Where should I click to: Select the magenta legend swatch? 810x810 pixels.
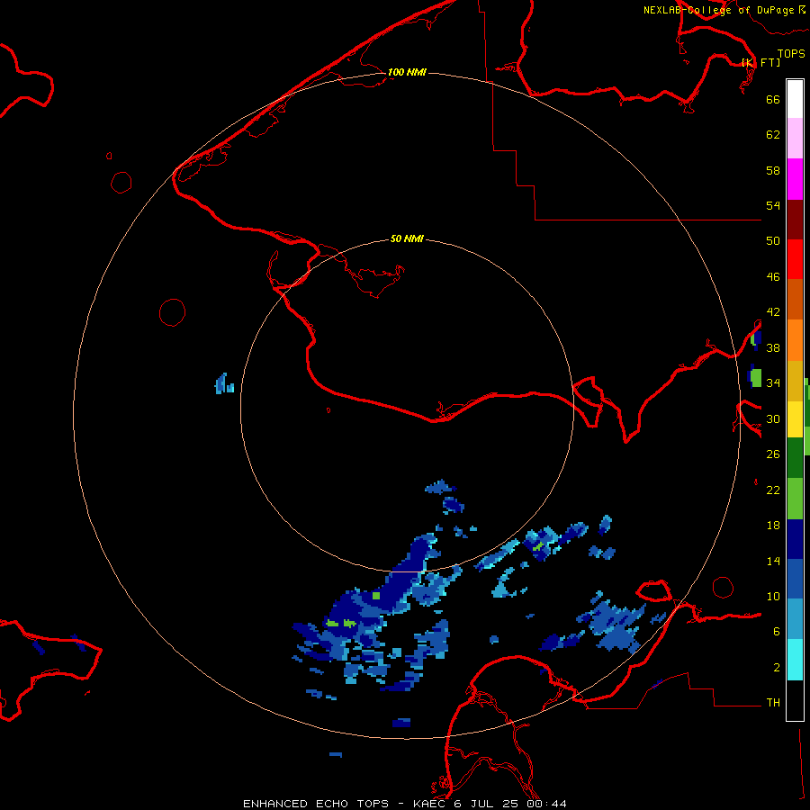coord(795,179)
